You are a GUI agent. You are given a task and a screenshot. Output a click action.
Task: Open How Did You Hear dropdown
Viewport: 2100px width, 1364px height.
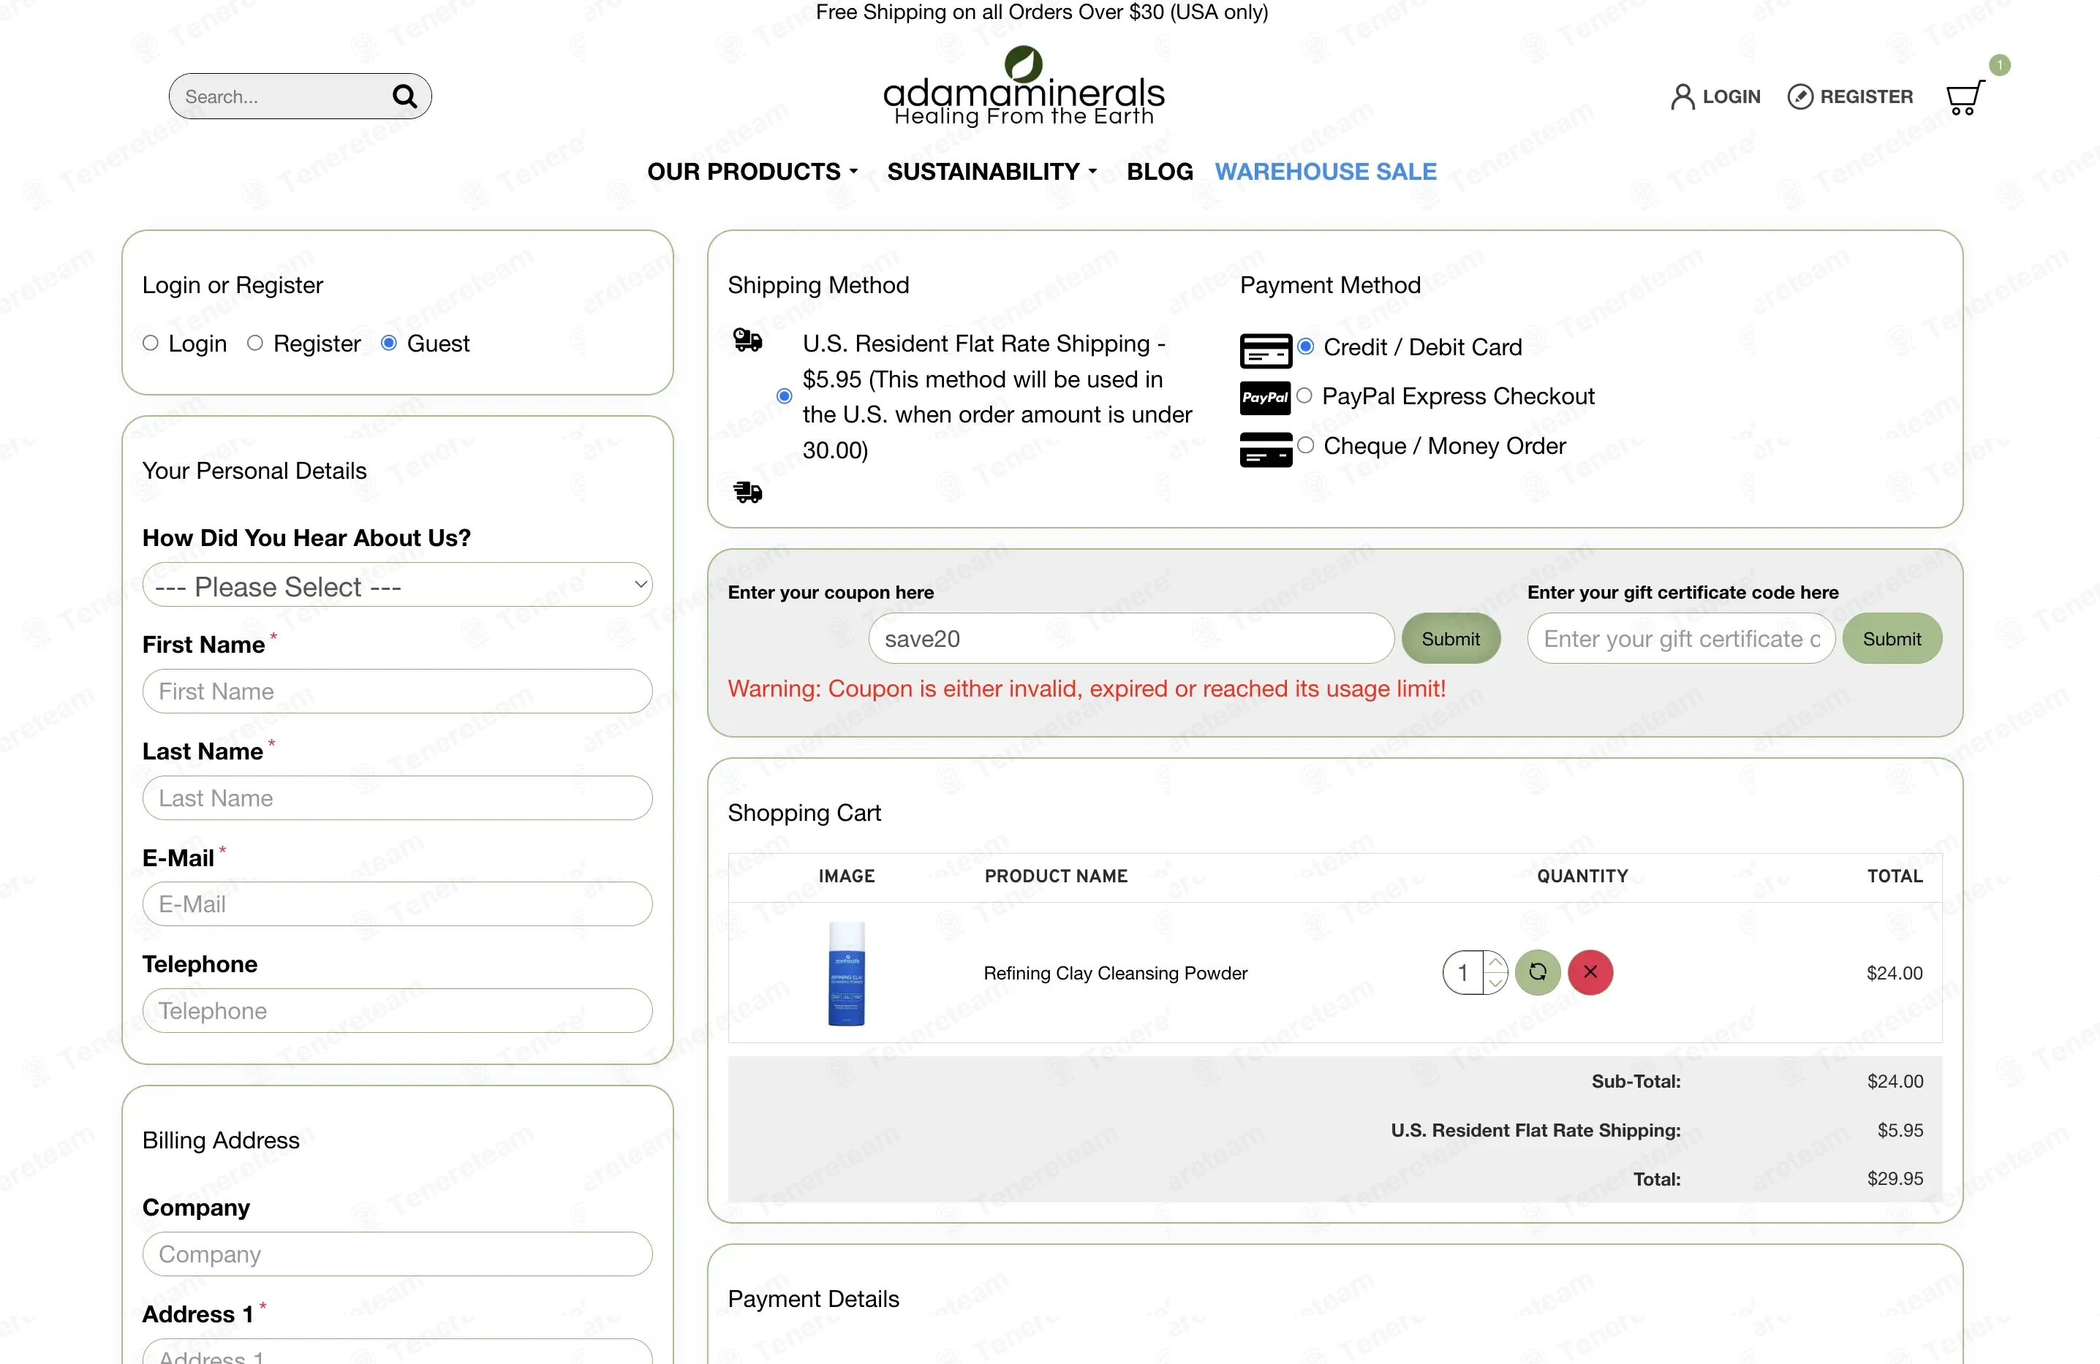[397, 585]
